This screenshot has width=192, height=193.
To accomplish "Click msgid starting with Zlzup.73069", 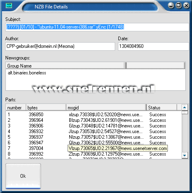I will coord(106,154).
